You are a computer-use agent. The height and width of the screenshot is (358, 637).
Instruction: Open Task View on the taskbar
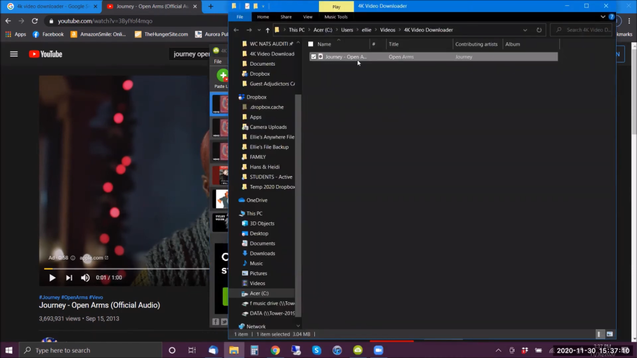coord(192,350)
